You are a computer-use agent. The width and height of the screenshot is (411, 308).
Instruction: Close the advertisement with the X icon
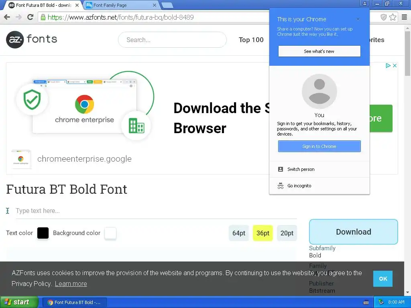[395, 65]
